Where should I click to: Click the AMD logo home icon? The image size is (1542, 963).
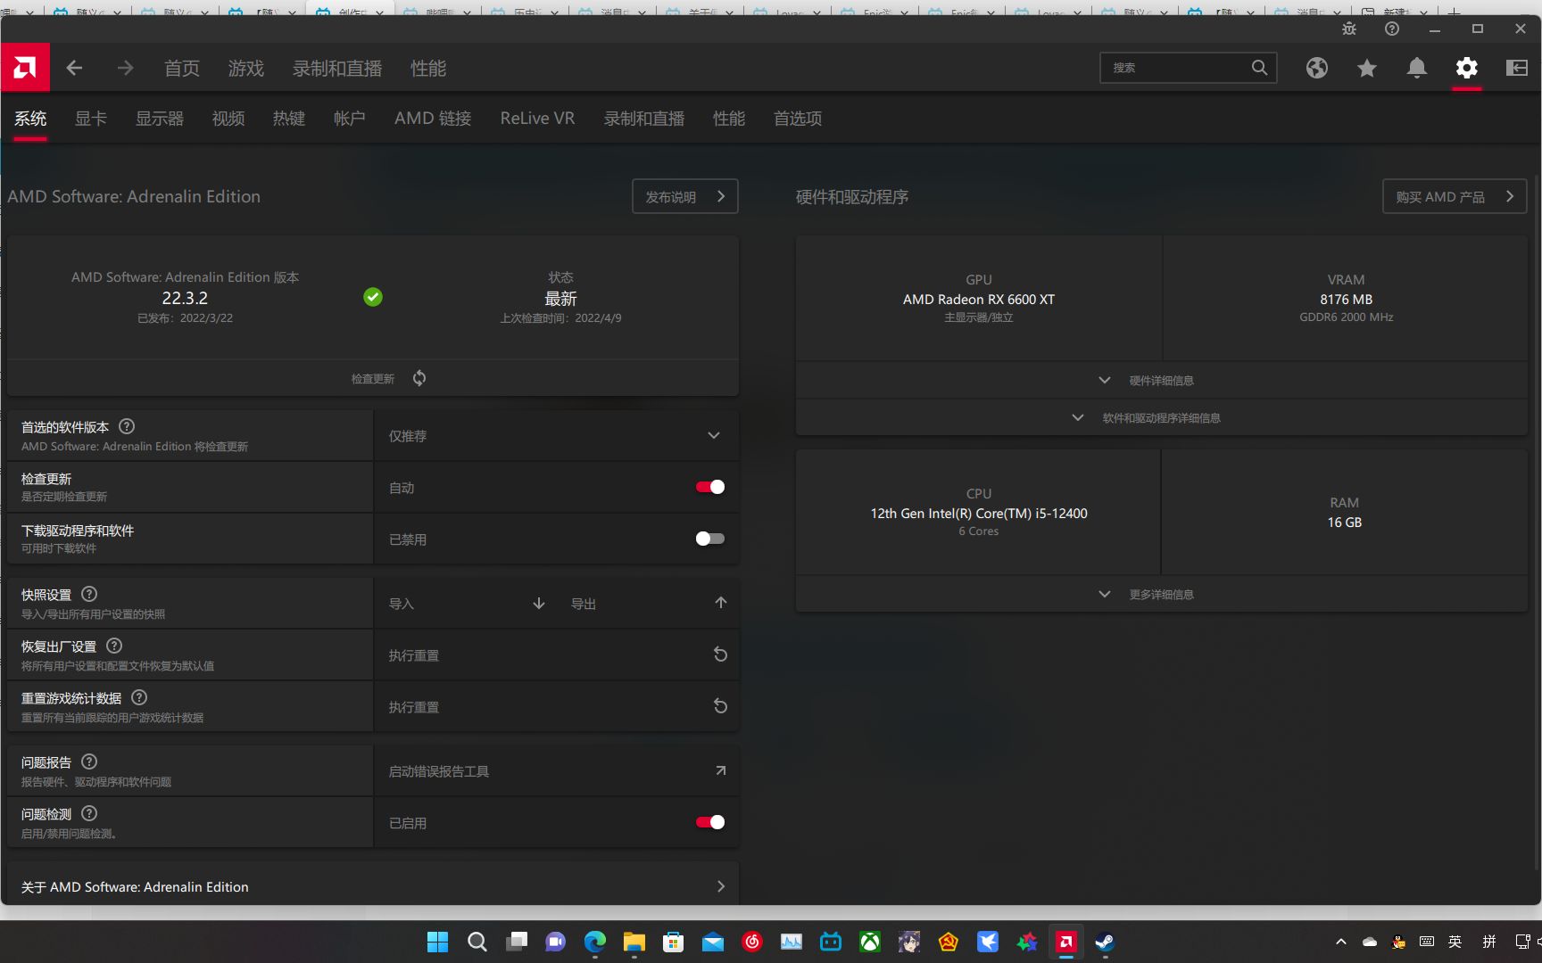pos(25,68)
